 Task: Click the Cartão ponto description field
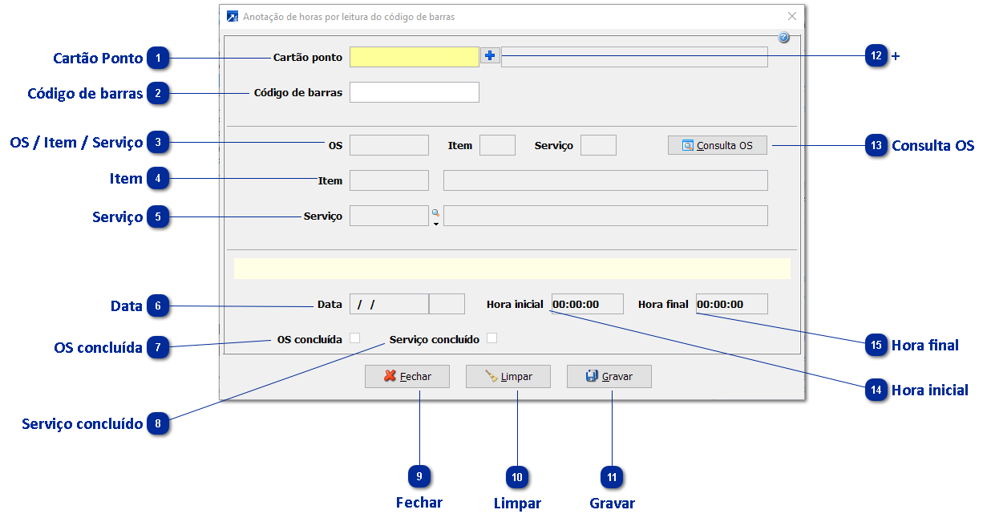click(x=634, y=57)
